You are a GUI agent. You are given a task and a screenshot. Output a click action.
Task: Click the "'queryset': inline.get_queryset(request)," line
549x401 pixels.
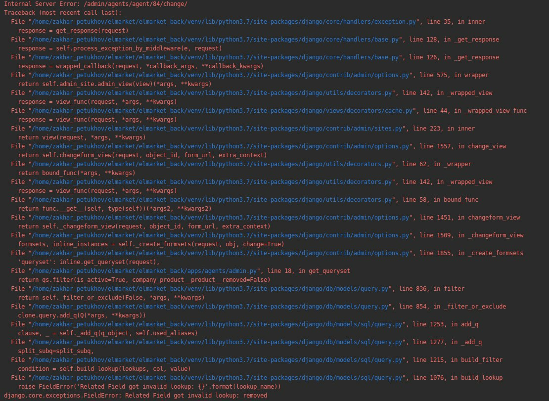tap(89, 263)
